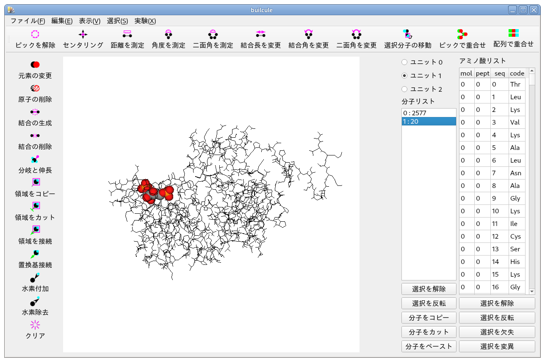Select the センタリング centering tool
545x362 pixels.
point(83,35)
